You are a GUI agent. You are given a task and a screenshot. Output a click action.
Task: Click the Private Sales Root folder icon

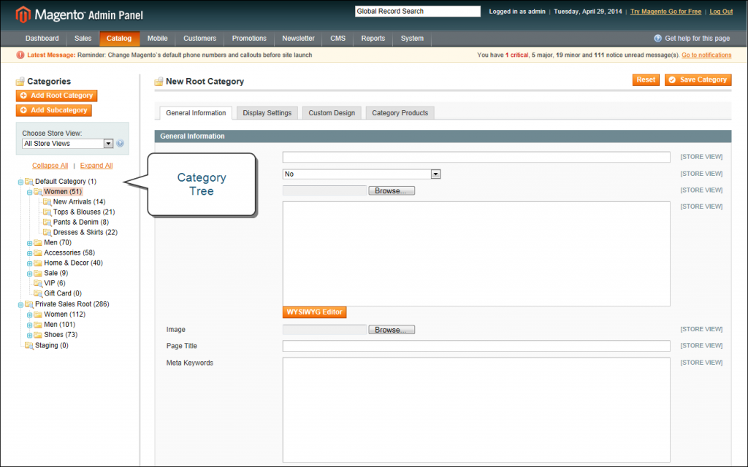(29, 304)
